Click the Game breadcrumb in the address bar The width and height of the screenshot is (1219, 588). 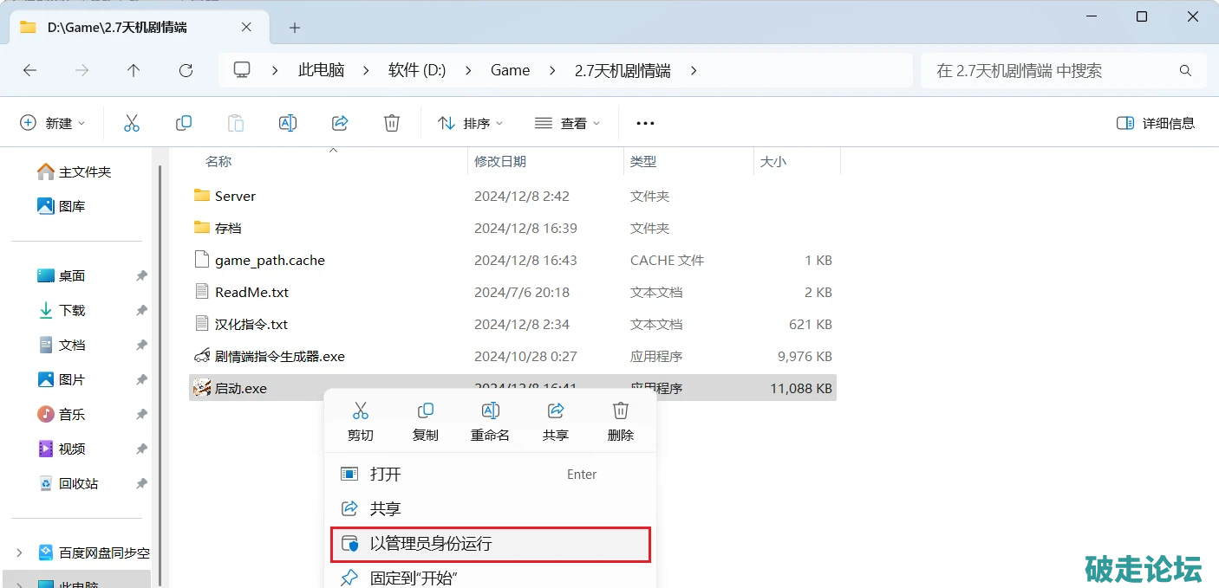point(510,71)
